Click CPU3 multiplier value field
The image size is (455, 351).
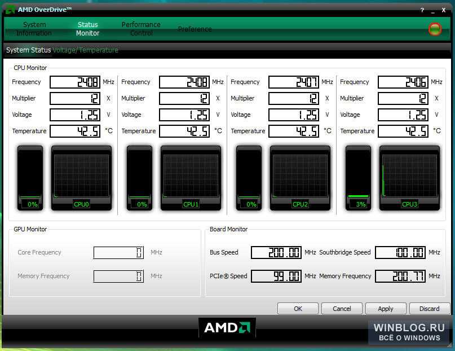pyautogui.click(x=403, y=98)
